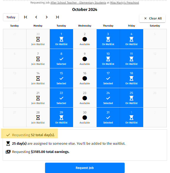Image resolution: width=170 pixels, height=173 pixels.
Task: Submit with the Request Job button
Action: tap(85, 168)
